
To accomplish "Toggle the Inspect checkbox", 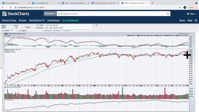I will (27, 30).
